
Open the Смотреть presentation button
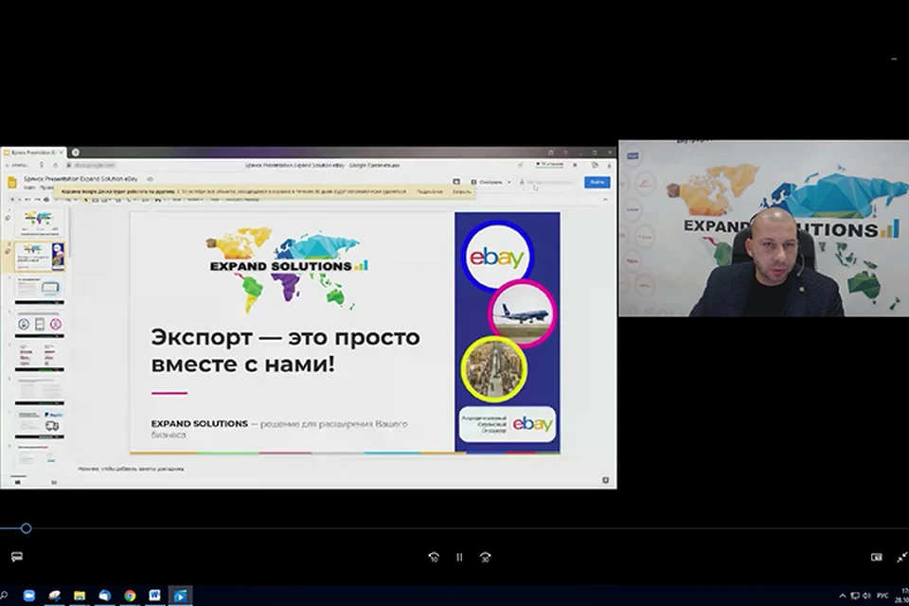(487, 182)
